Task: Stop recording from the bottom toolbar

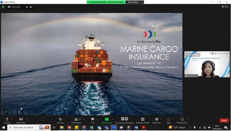Action: pyautogui.click(x=126, y=119)
